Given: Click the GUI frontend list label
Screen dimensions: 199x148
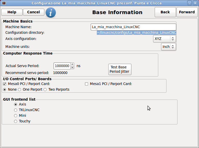Looking at the screenshot, I should tap(19, 99).
